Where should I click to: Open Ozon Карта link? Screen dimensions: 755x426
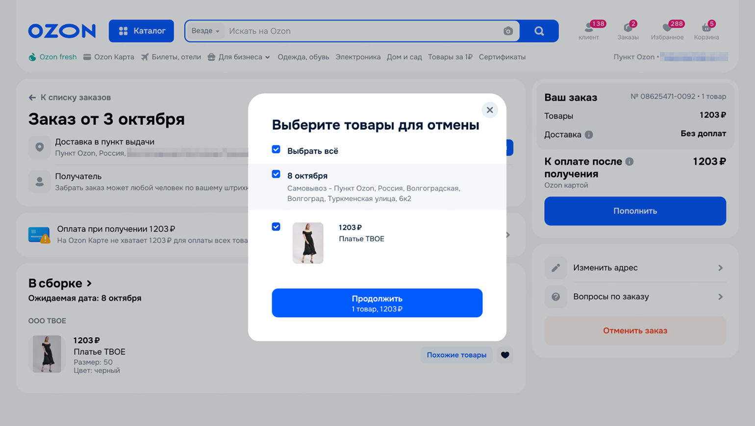coord(108,57)
